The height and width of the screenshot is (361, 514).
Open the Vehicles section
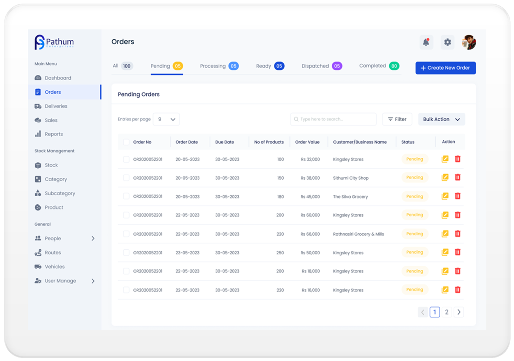[54, 266]
